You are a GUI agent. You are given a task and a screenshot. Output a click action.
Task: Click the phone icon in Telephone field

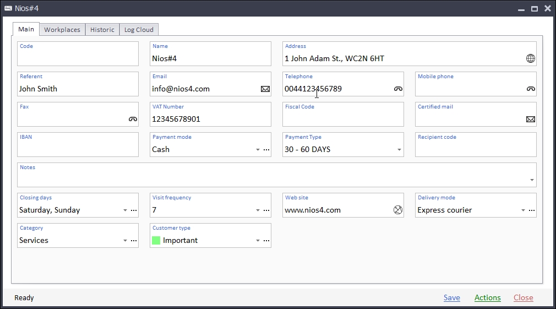tap(398, 89)
